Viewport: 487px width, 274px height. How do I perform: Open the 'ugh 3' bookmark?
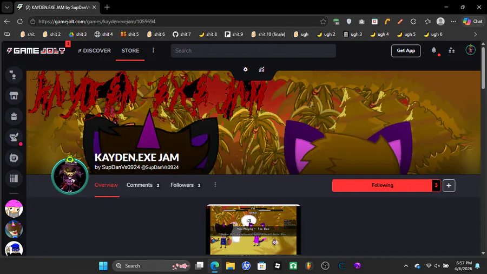click(353, 34)
